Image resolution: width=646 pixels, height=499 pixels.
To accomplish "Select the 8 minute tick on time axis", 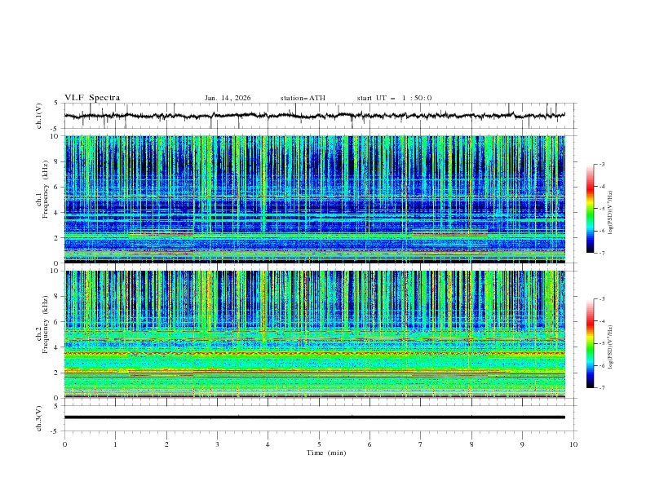I will point(471,444).
